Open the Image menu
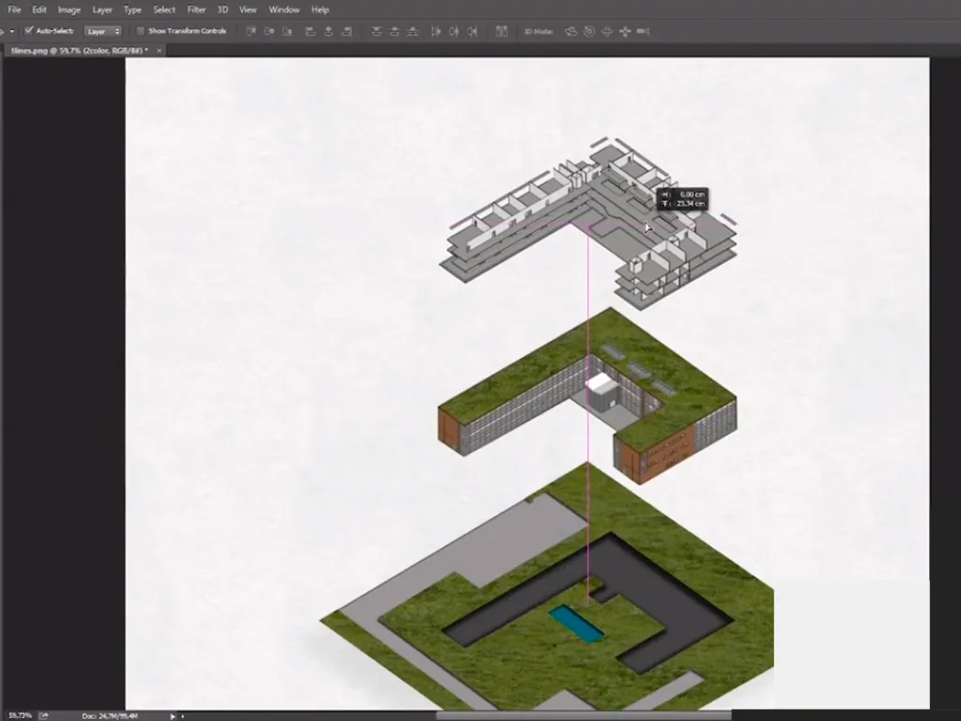961x721 pixels. pos(69,9)
